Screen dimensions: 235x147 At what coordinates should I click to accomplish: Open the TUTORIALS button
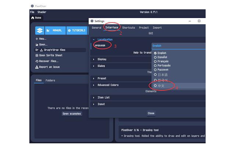[x=77, y=31]
